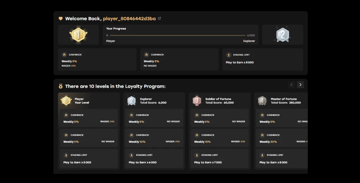This screenshot has height=183, width=360.
Task: Click the Soldier of Fortune level 3 badge
Action: pos(197,101)
